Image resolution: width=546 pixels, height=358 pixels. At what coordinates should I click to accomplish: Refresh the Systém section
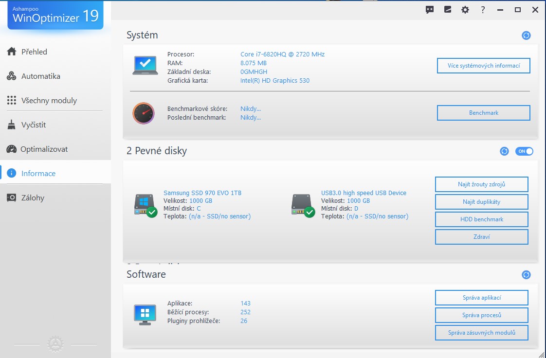pyautogui.click(x=526, y=35)
